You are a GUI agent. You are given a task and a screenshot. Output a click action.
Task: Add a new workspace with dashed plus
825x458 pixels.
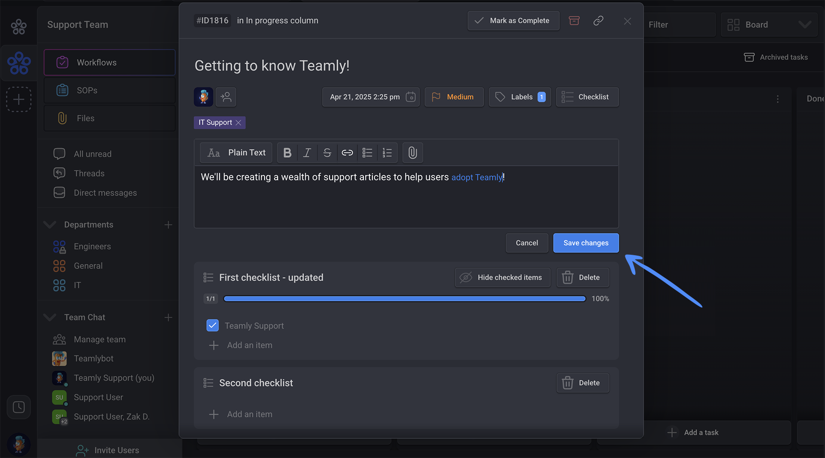click(x=19, y=99)
